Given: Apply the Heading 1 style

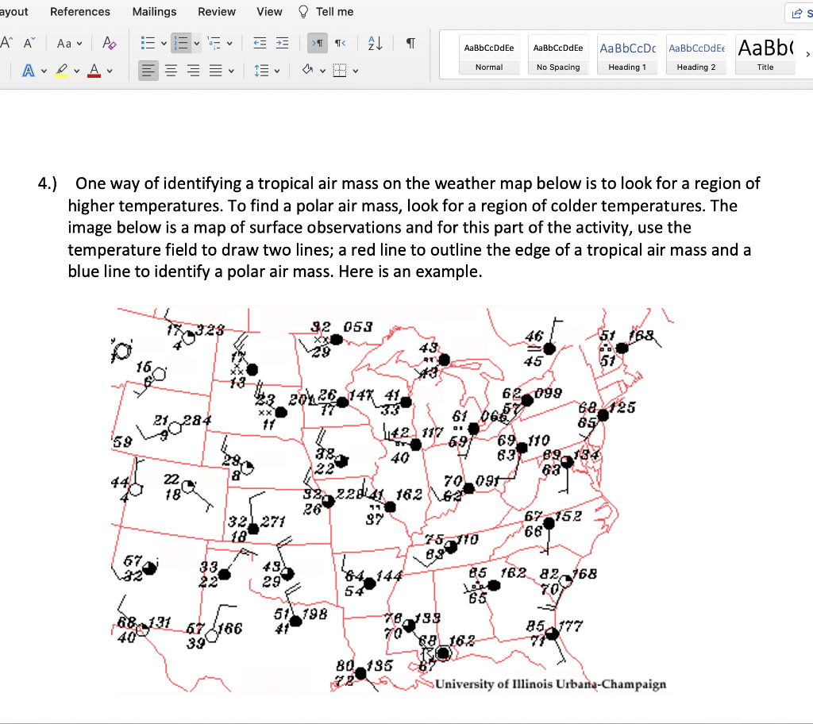Looking at the screenshot, I should (627, 55).
